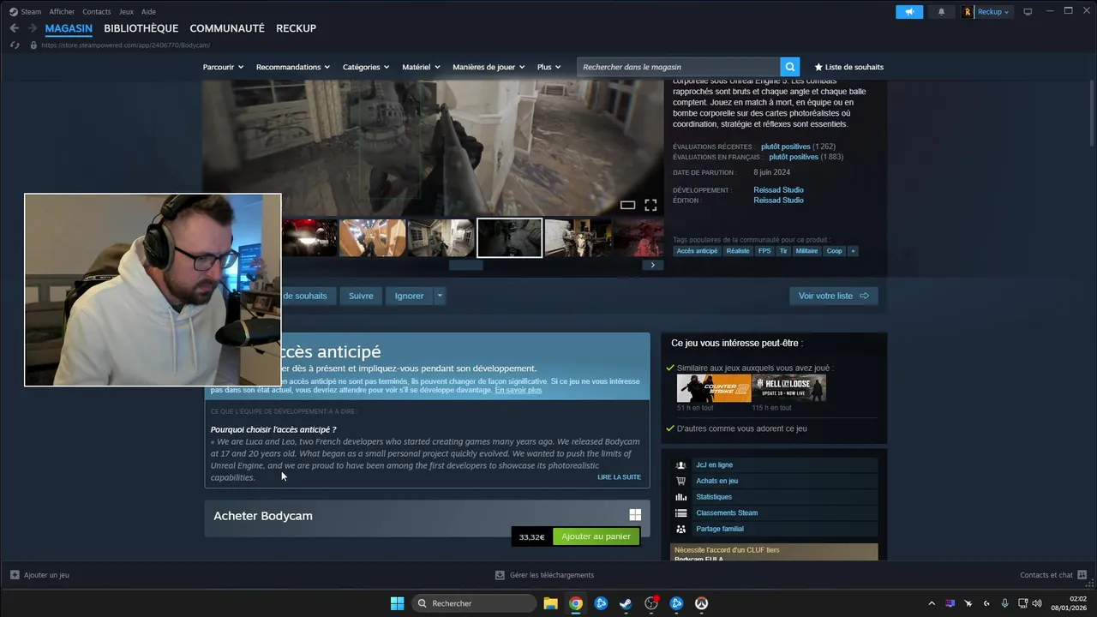Click the plus tag button

pyautogui.click(x=853, y=251)
